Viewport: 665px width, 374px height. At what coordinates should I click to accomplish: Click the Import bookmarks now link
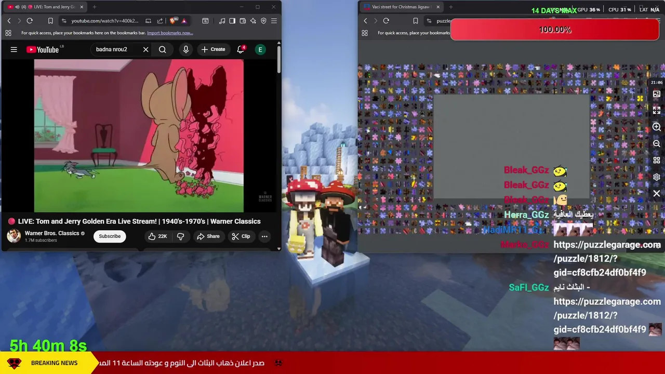click(x=170, y=33)
